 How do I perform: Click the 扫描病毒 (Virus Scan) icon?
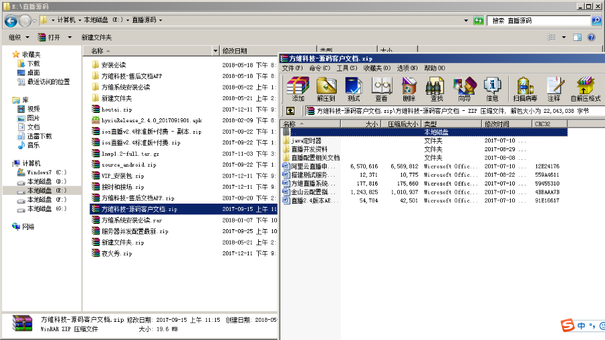(524, 88)
